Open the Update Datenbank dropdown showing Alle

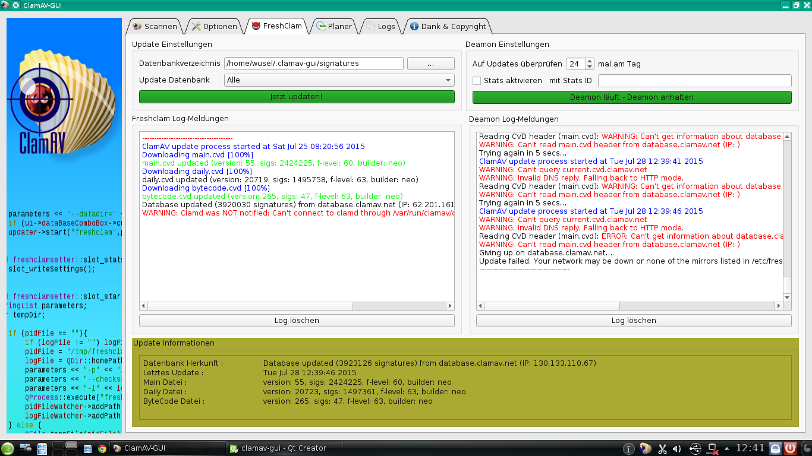click(x=339, y=80)
